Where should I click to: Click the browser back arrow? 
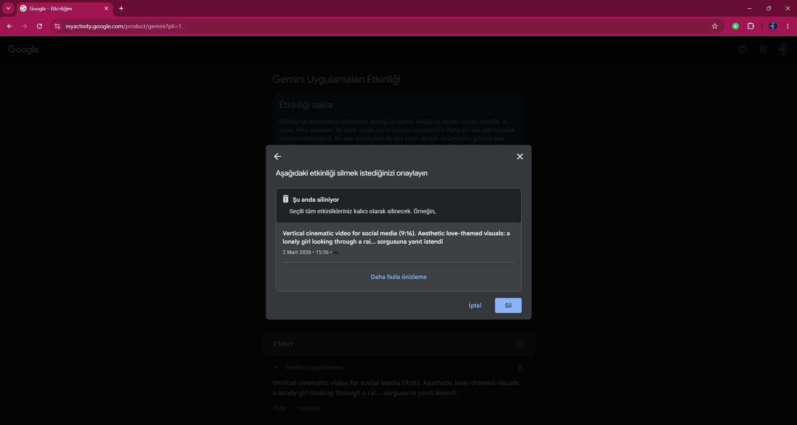[10, 26]
